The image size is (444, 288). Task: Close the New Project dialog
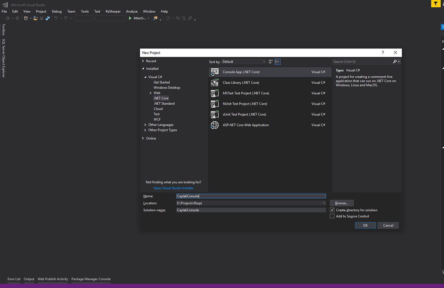click(x=396, y=53)
